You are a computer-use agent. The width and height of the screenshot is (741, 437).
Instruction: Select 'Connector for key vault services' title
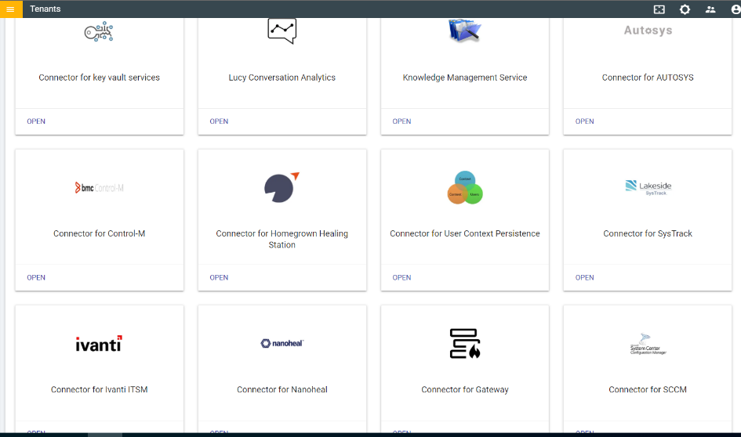[x=100, y=78]
